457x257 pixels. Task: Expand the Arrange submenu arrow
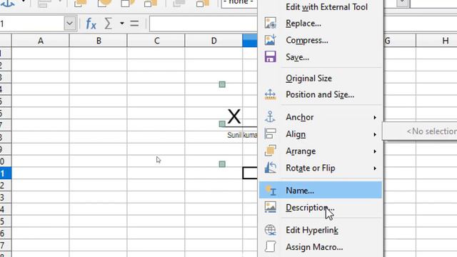pyautogui.click(x=375, y=151)
